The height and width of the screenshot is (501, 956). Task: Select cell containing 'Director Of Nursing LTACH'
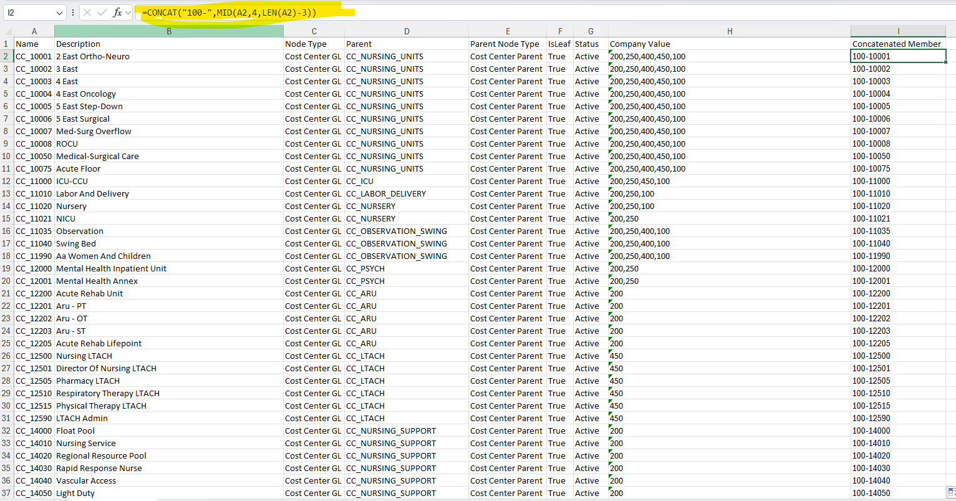point(168,368)
